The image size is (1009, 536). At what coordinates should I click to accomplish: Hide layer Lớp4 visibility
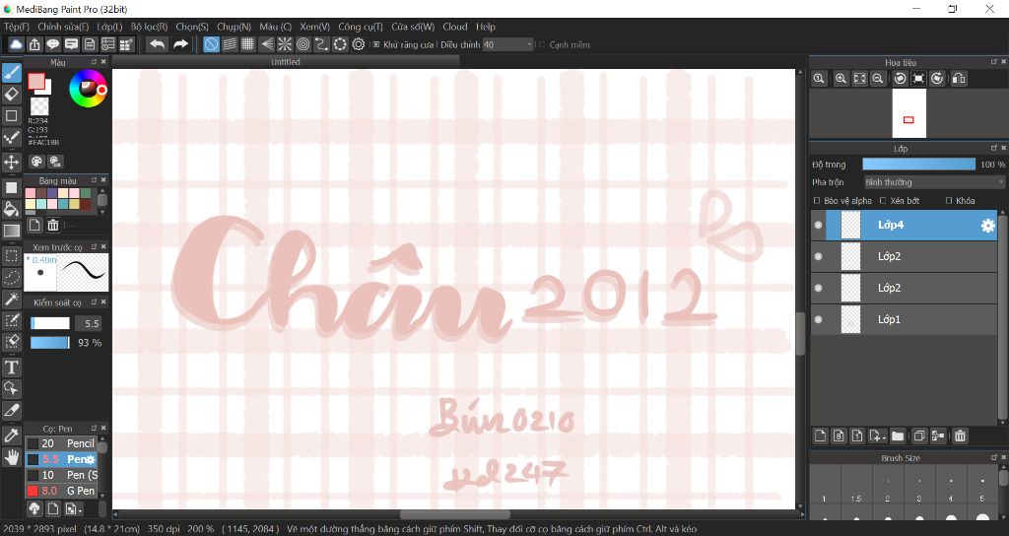tap(818, 225)
